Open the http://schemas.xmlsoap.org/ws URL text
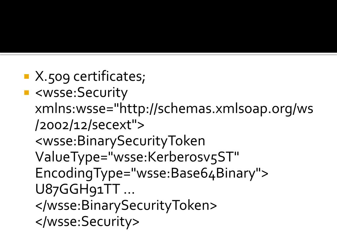The width and height of the screenshot is (337, 252). [216, 109]
